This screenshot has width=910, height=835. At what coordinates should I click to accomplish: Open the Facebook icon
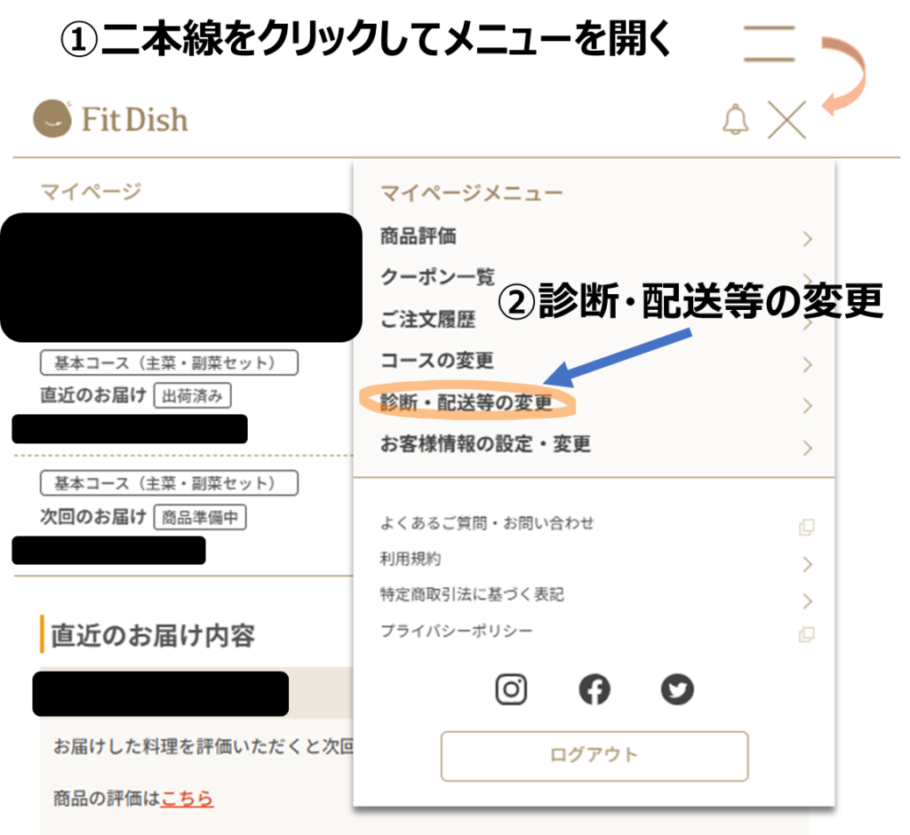[595, 689]
